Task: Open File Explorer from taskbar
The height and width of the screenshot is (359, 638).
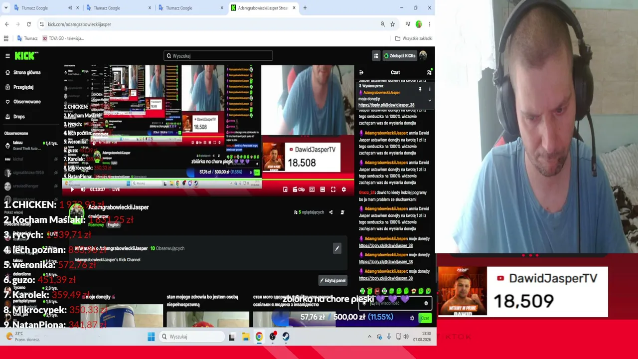Action: 246,337
